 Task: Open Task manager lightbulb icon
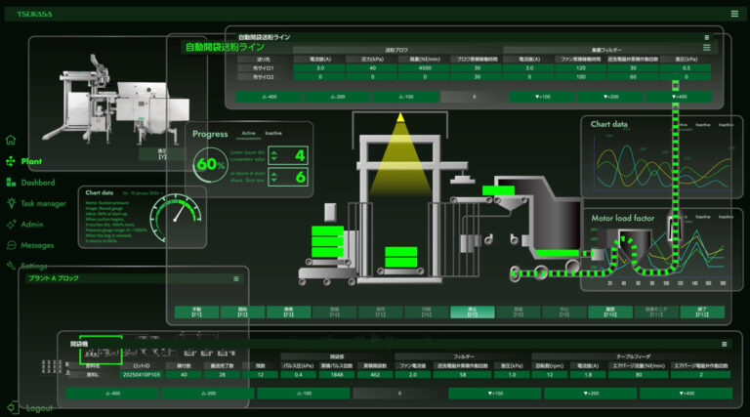pos(11,203)
